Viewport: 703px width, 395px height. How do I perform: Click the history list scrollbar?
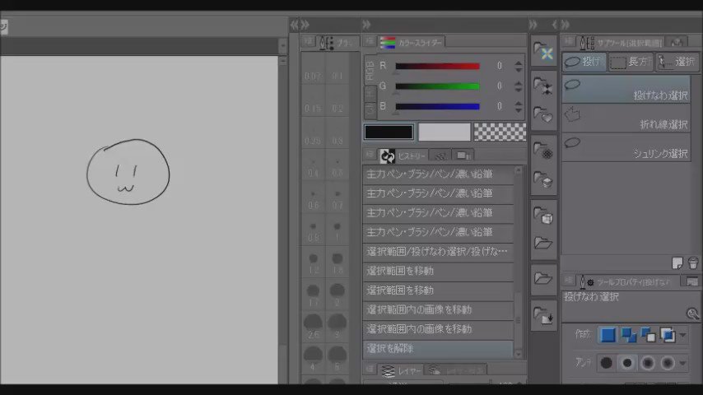[x=519, y=262]
